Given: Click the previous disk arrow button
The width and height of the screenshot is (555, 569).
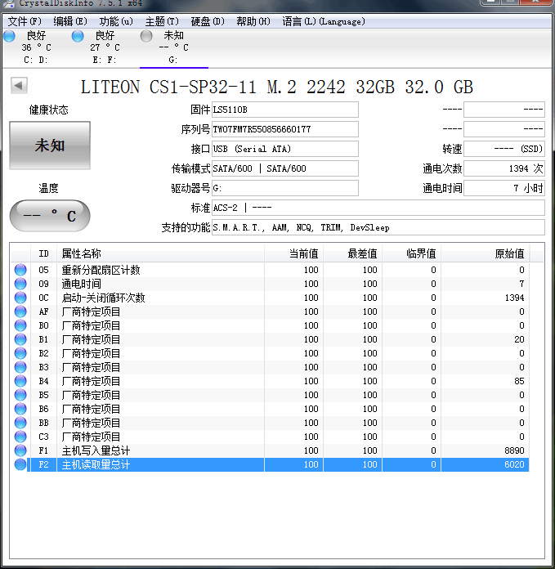Looking at the screenshot, I should [x=19, y=86].
